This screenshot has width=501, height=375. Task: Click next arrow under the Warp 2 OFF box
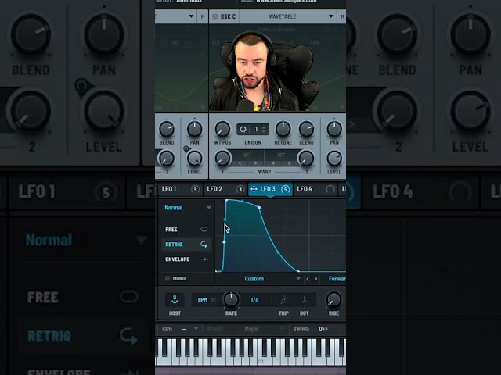point(289,163)
